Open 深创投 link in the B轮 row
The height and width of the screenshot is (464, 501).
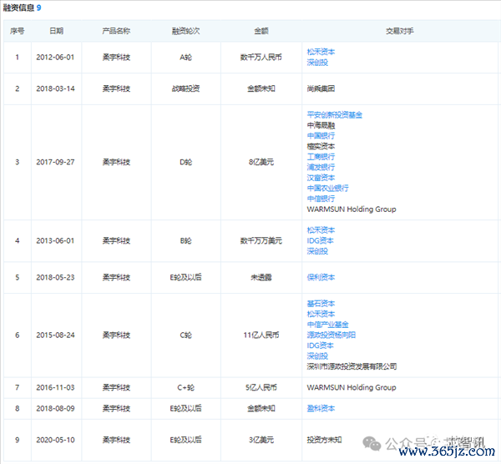317,251
